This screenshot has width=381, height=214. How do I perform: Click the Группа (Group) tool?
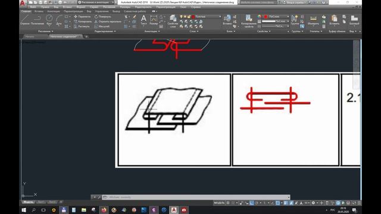pyautogui.click(x=295, y=20)
